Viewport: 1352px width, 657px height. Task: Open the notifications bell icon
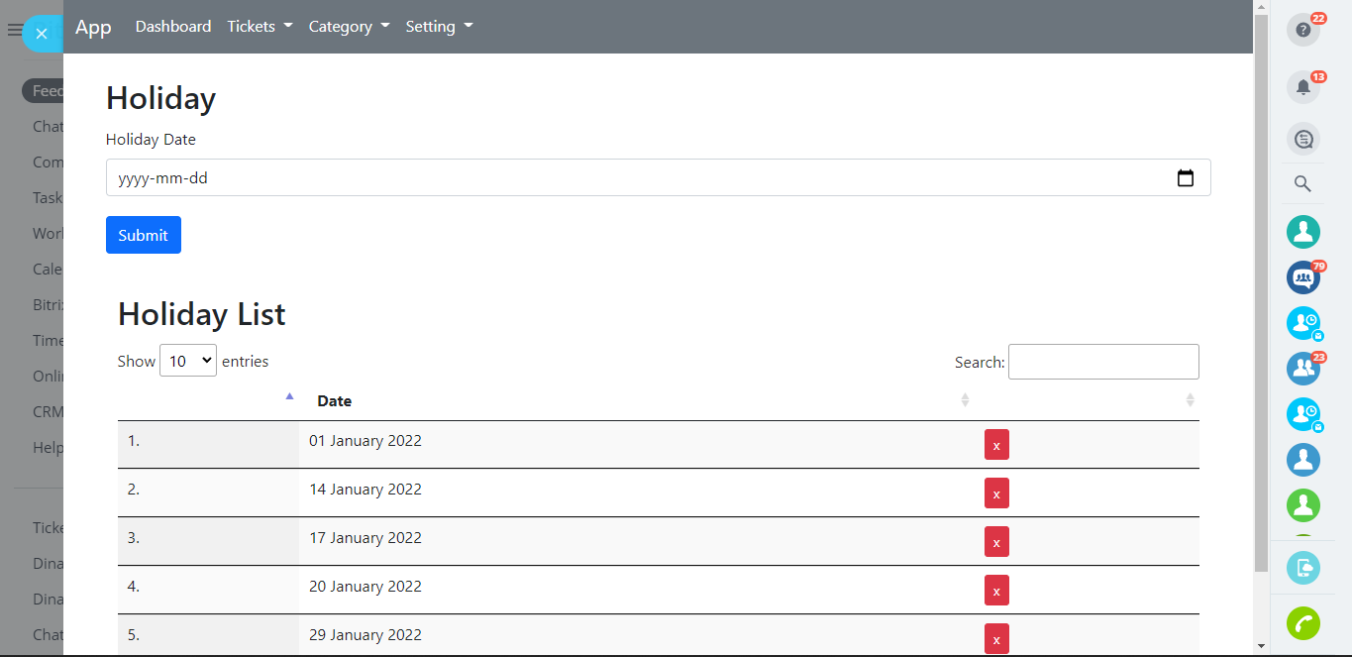coord(1302,87)
